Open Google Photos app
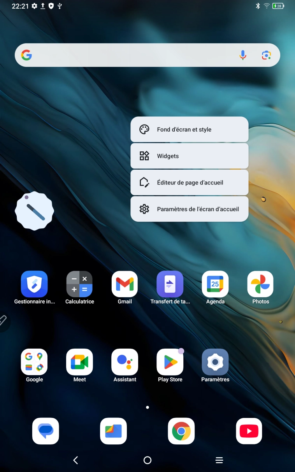This screenshot has width=295, height=472. click(x=260, y=284)
